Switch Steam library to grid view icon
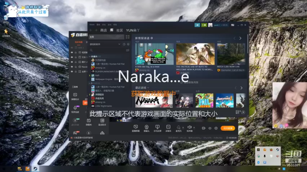The height and width of the screenshot is (172, 307). click(x=127, y=37)
